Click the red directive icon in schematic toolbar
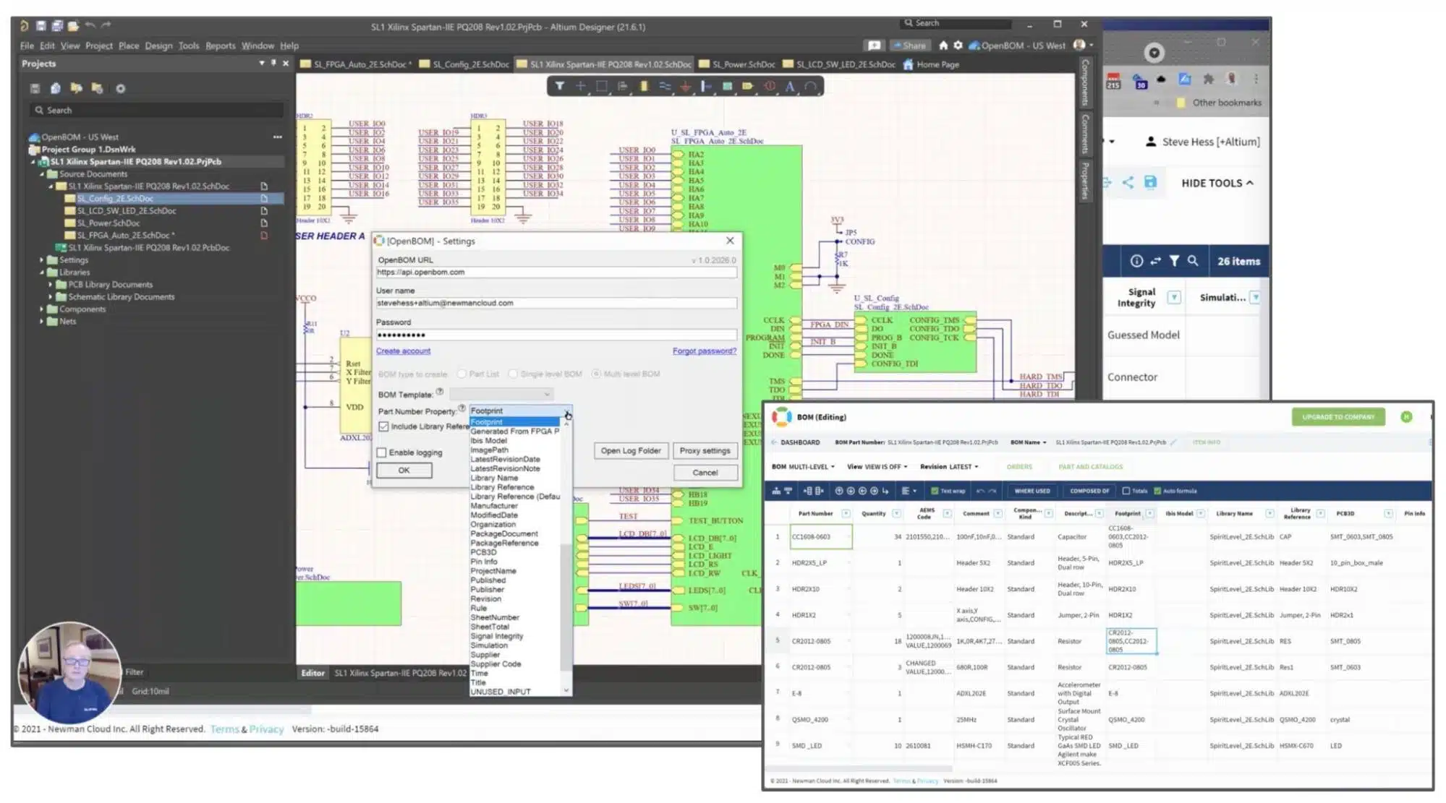 (x=770, y=86)
